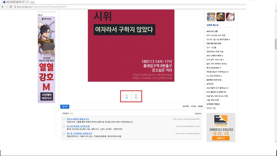Go to the 다음글 next post
This screenshot has height=156, width=277.
200,106
